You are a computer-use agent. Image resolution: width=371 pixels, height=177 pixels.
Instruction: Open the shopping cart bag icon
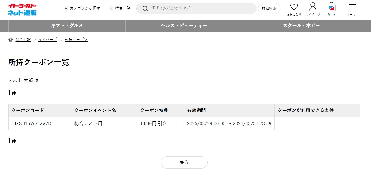pos(331,7)
